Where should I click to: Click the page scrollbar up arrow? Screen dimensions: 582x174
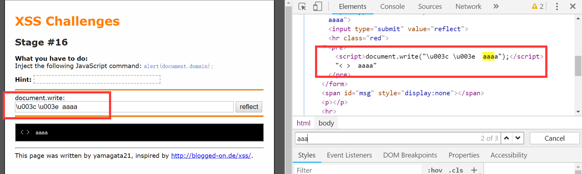pos(288,3)
